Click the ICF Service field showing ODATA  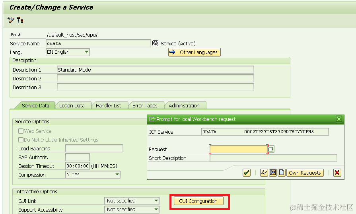[x=265, y=132]
